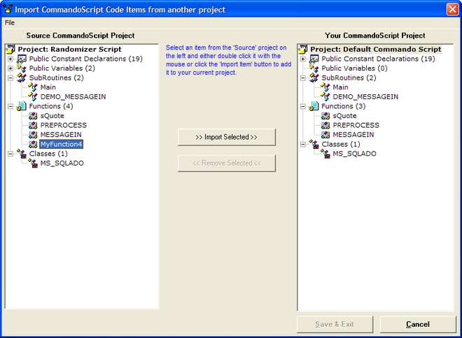Click the Remove Selected button
The image size is (462, 338).
pyautogui.click(x=227, y=163)
